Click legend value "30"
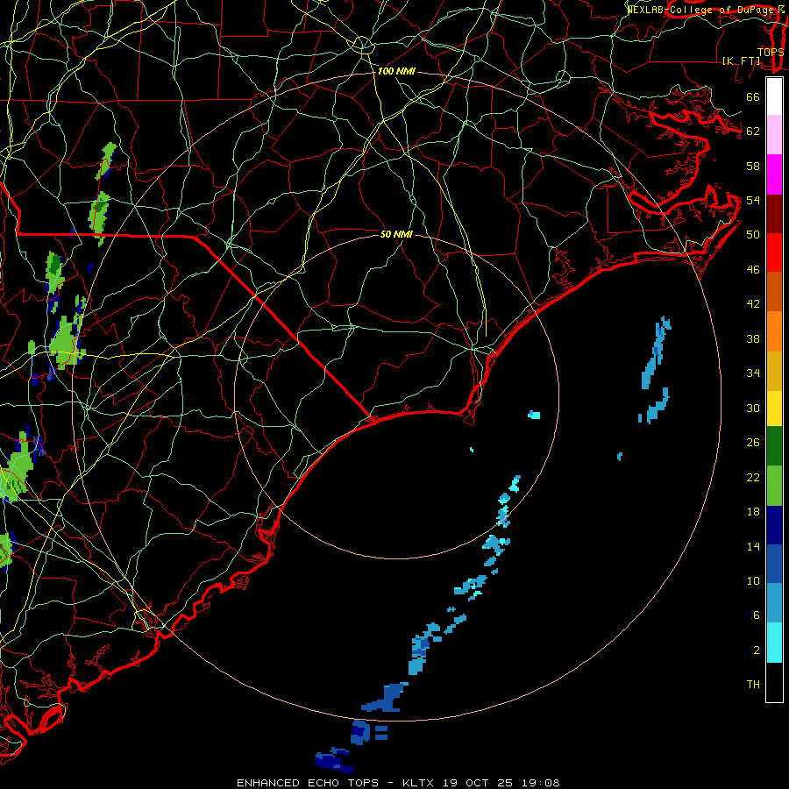This screenshot has height=789, width=789. point(753,408)
